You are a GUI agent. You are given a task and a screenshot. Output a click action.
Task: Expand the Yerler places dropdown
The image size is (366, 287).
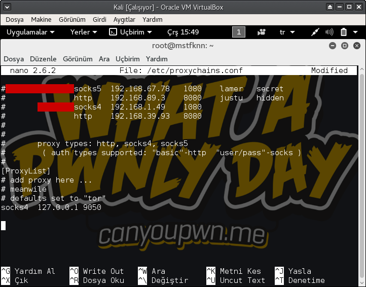click(84, 32)
